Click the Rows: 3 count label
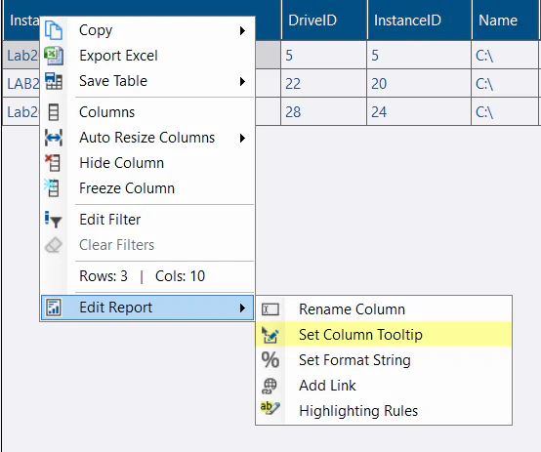This screenshot has width=541, height=452. [104, 276]
